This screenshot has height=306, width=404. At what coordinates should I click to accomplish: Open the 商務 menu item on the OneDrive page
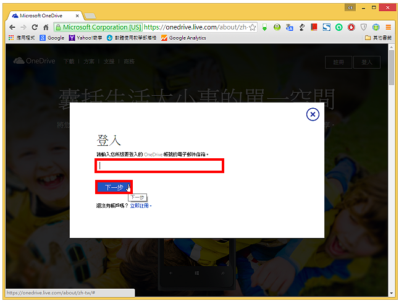point(129,61)
